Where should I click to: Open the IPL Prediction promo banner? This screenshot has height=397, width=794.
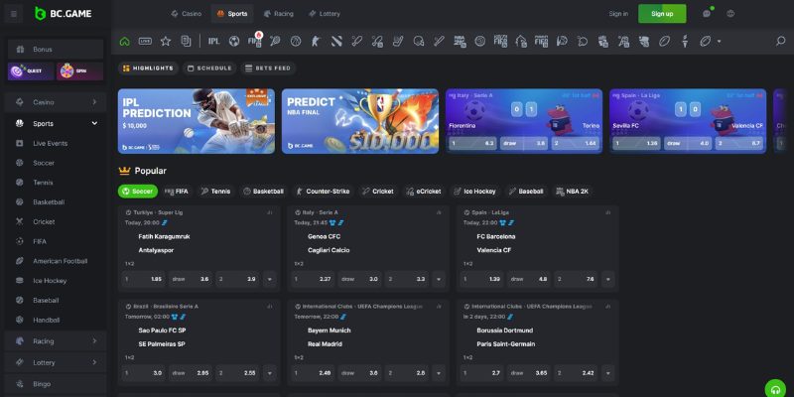197,121
